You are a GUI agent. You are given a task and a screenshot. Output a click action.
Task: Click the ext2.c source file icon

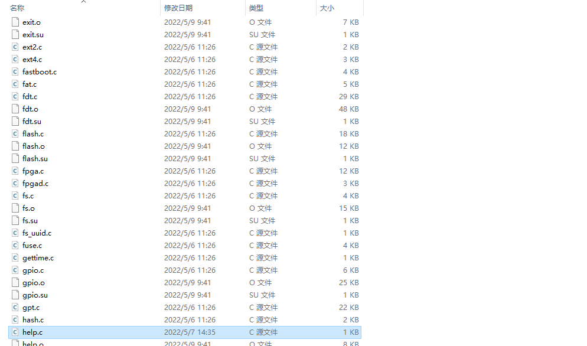[x=15, y=47]
